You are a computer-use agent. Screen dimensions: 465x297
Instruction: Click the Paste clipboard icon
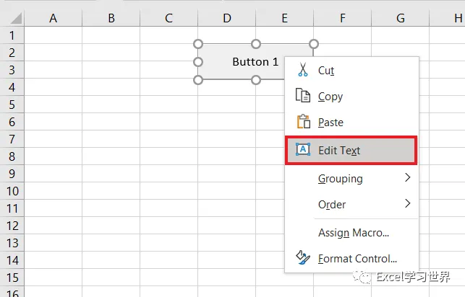[303, 123]
